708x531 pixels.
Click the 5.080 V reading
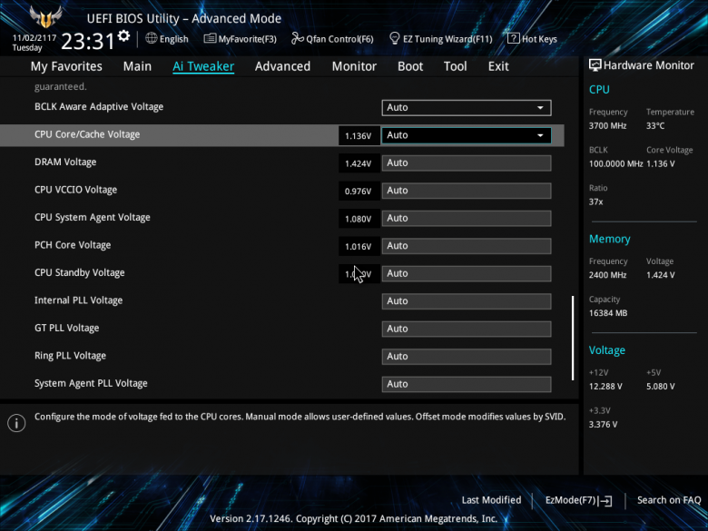coord(661,387)
